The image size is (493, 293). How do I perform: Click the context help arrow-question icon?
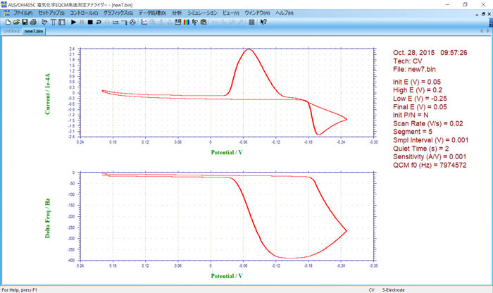pos(263,22)
